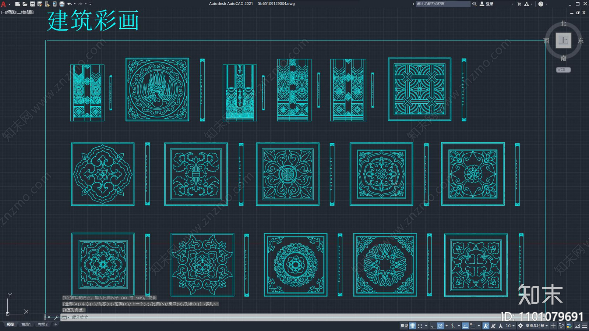Click the workspace switching gear icon

pyautogui.click(x=520, y=325)
